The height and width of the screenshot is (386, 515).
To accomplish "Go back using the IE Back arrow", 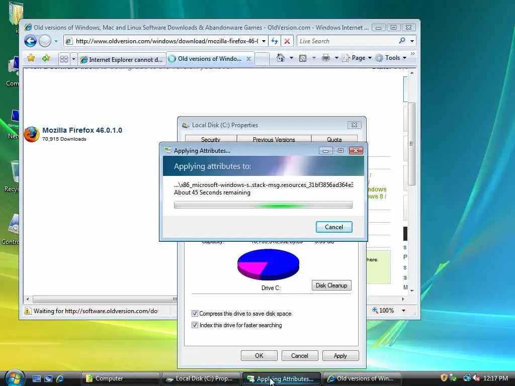I will pos(30,41).
